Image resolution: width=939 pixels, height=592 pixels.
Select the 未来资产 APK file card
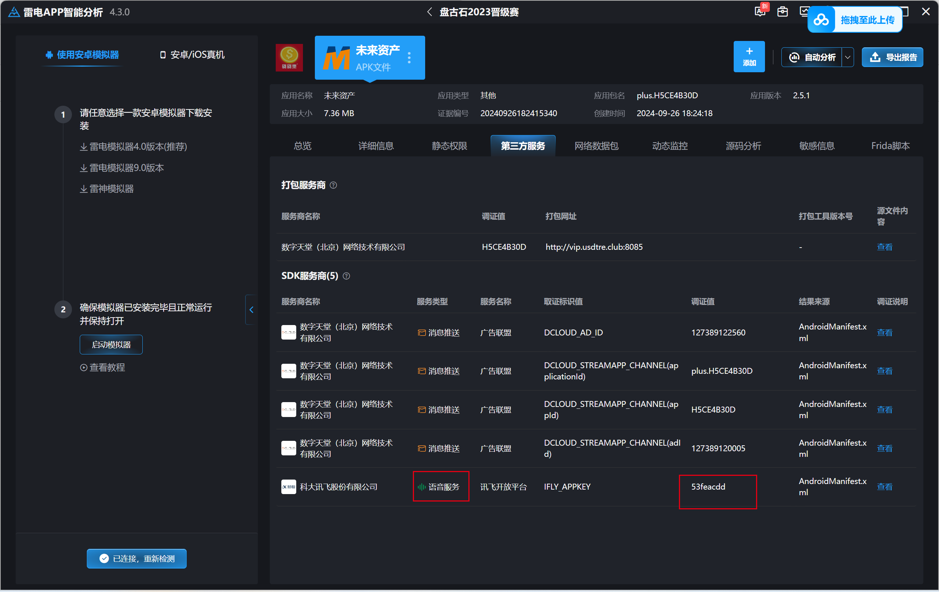click(369, 58)
